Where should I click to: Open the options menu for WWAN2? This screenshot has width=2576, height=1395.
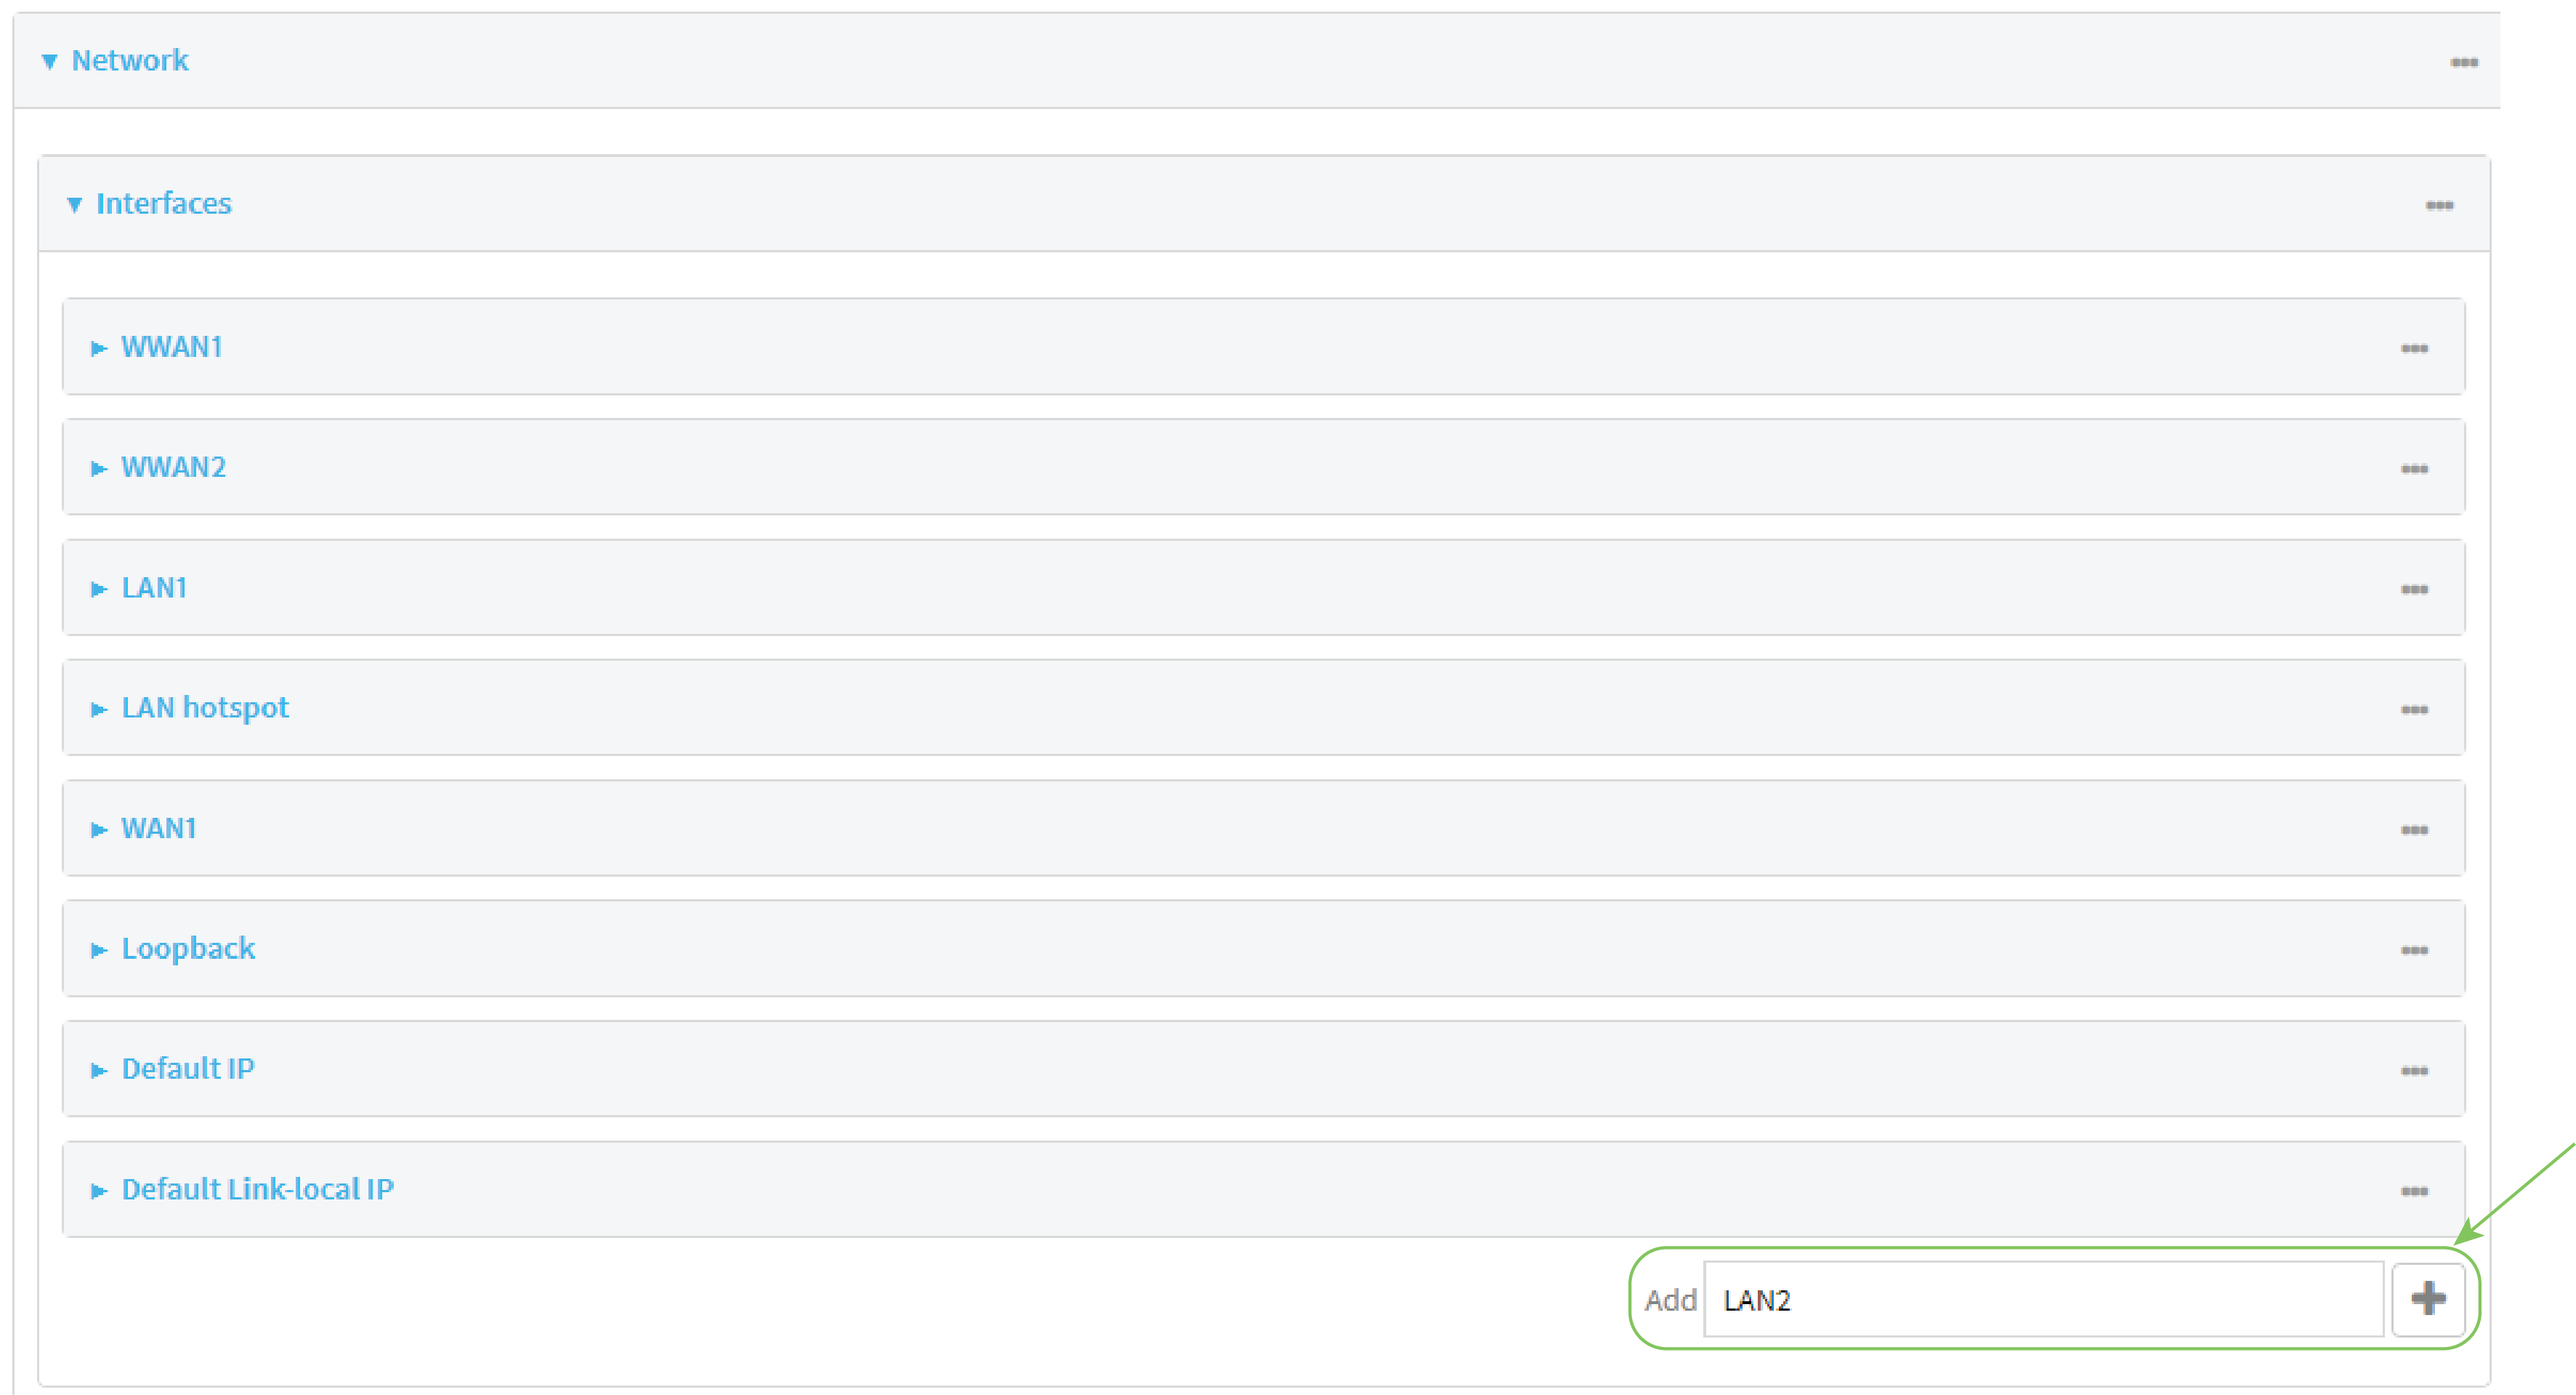[2415, 467]
